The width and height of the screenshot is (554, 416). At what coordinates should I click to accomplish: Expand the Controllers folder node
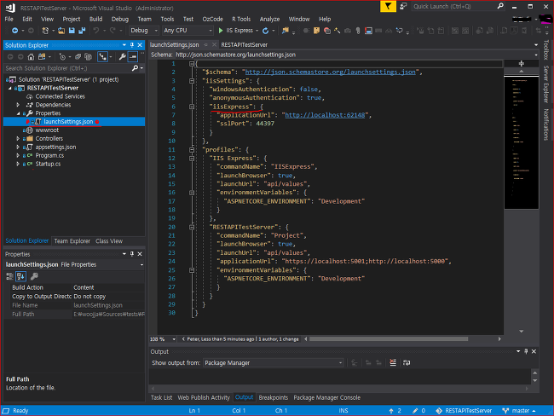point(18,139)
